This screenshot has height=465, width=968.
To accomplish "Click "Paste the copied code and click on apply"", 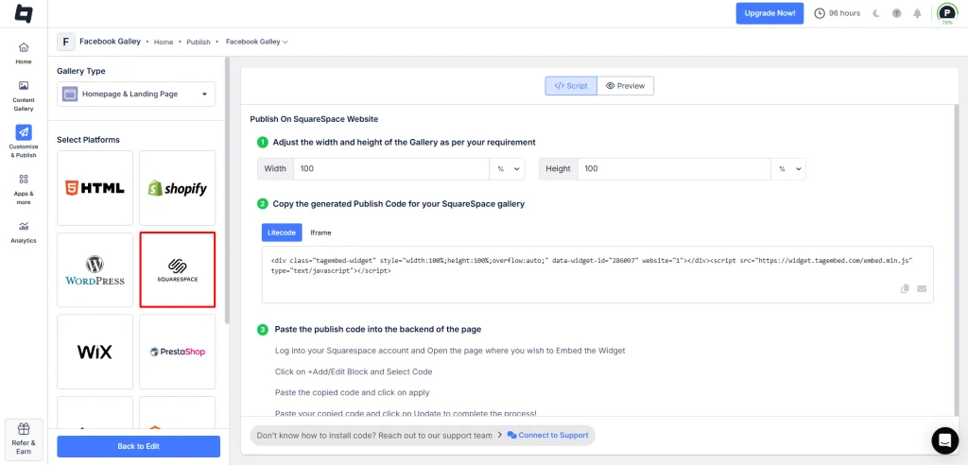I will point(353,392).
